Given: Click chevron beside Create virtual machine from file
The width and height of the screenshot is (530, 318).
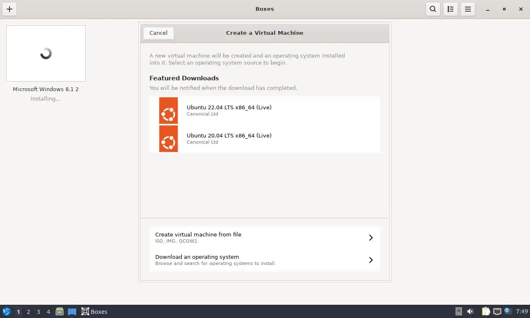Looking at the screenshot, I should (371, 238).
